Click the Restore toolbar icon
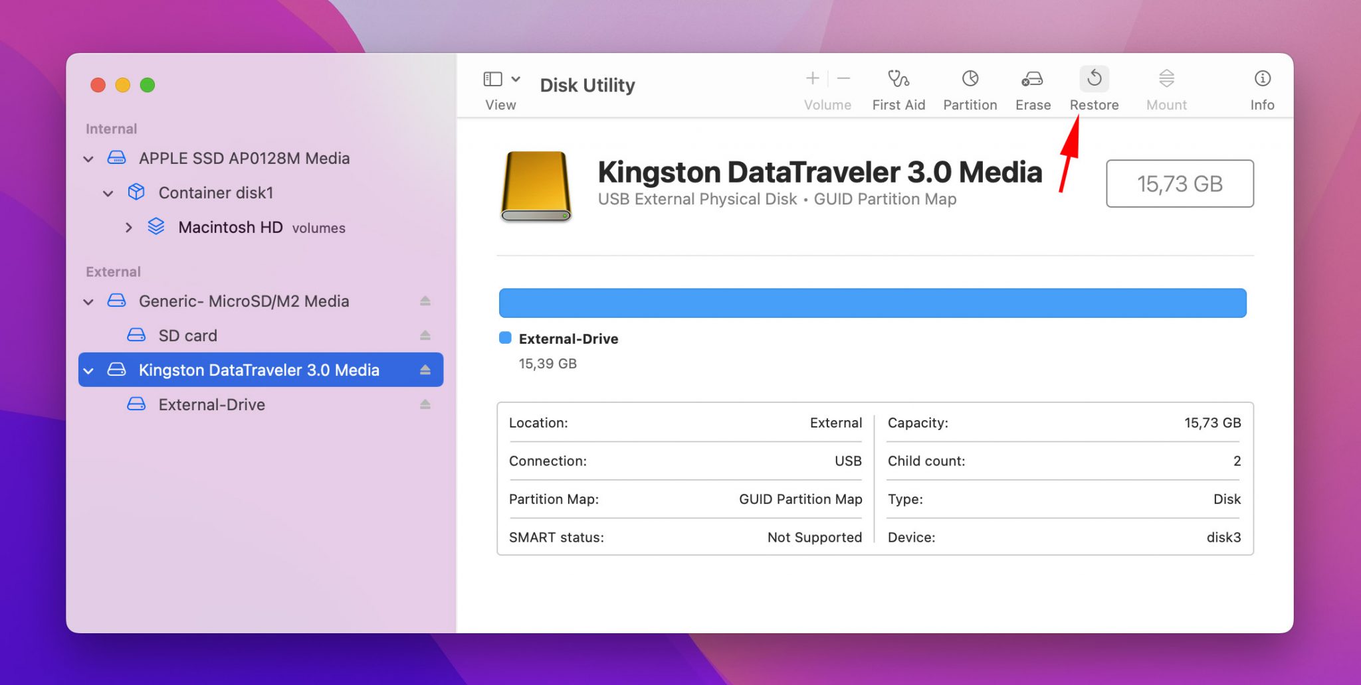The height and width of the screenshot is (685, 1361). click(1094, 79)
